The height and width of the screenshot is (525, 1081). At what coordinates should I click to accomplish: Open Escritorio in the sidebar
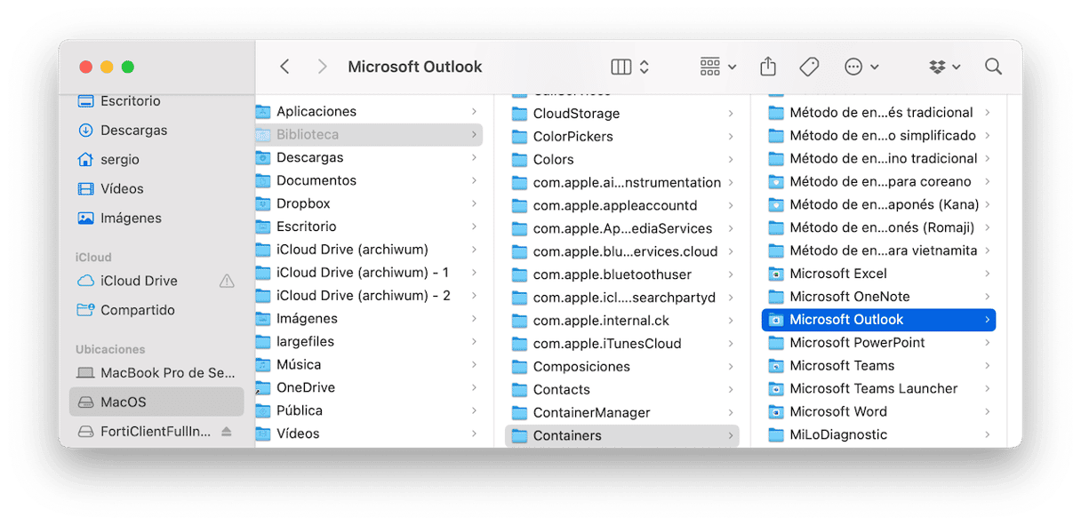[156, 101]
